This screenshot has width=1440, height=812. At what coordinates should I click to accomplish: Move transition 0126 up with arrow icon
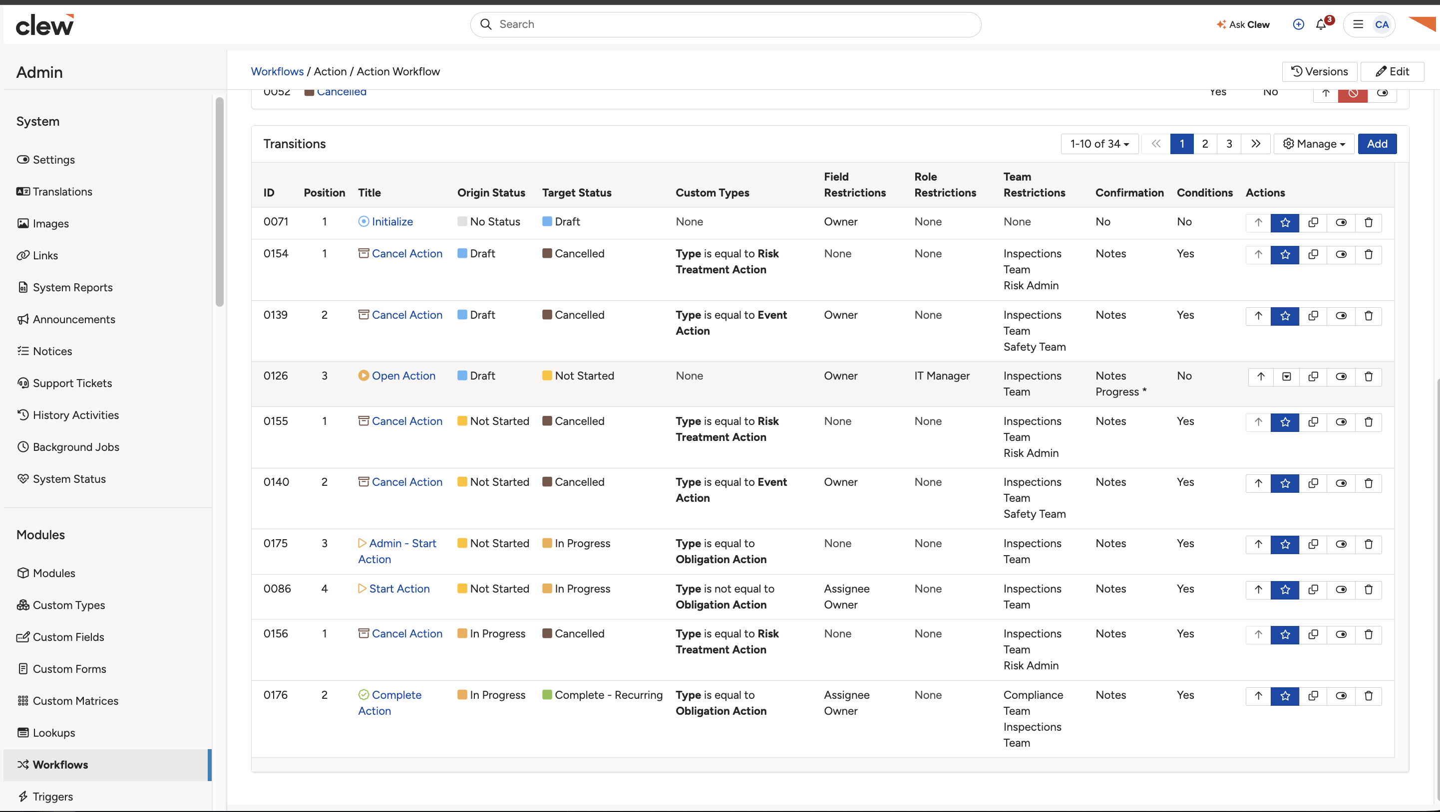click(1261, 377)
